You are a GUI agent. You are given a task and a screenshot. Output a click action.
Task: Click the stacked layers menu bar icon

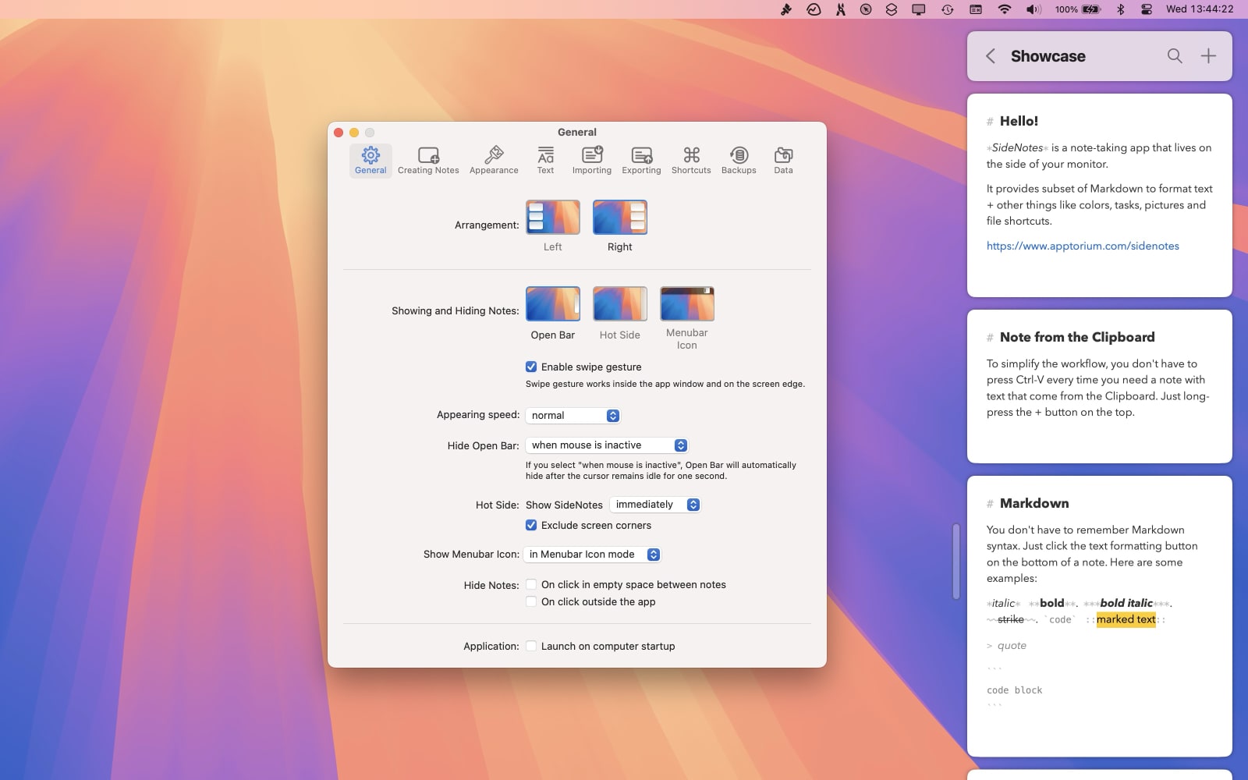[892, 9]
